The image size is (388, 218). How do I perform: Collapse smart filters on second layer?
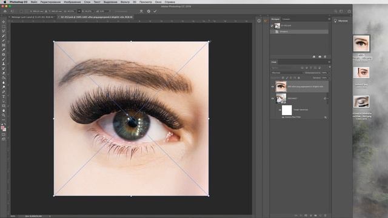pyautogui.click(x=327, y=98)
